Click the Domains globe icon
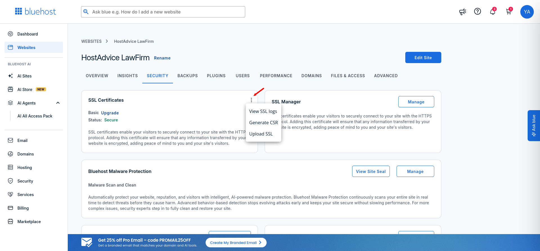 point(10,154)
